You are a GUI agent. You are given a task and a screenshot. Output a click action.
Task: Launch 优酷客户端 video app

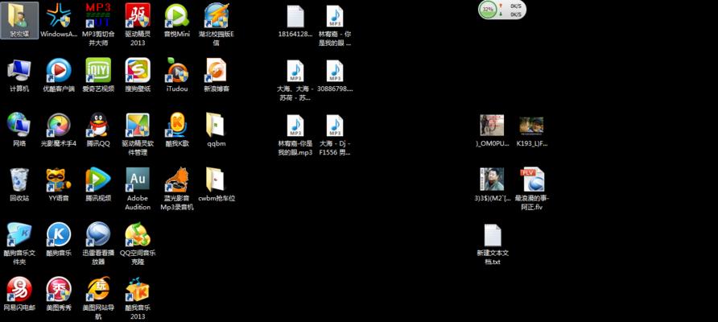click(59, 76)
